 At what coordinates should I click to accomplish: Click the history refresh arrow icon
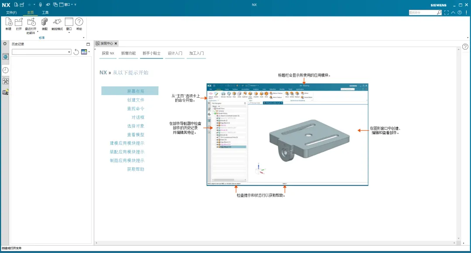click(76, 52)
